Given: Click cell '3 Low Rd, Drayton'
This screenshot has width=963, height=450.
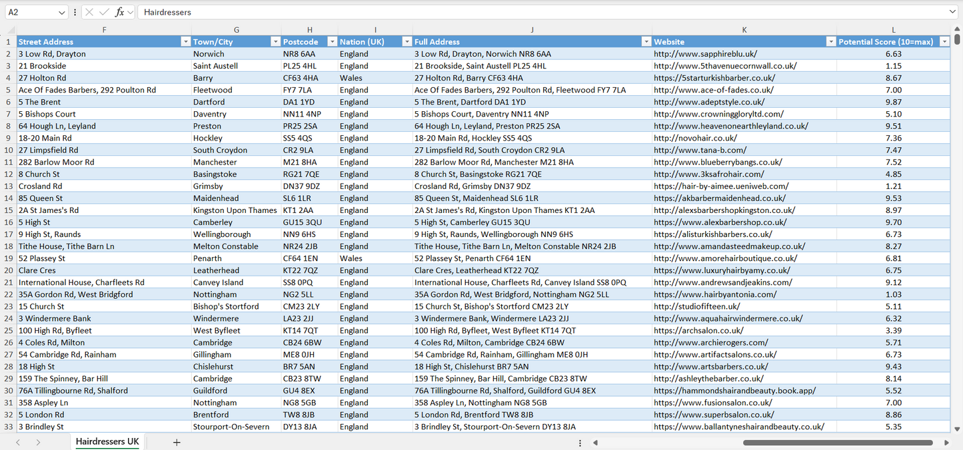Looking at the screenshot, I should click(104, 54).
